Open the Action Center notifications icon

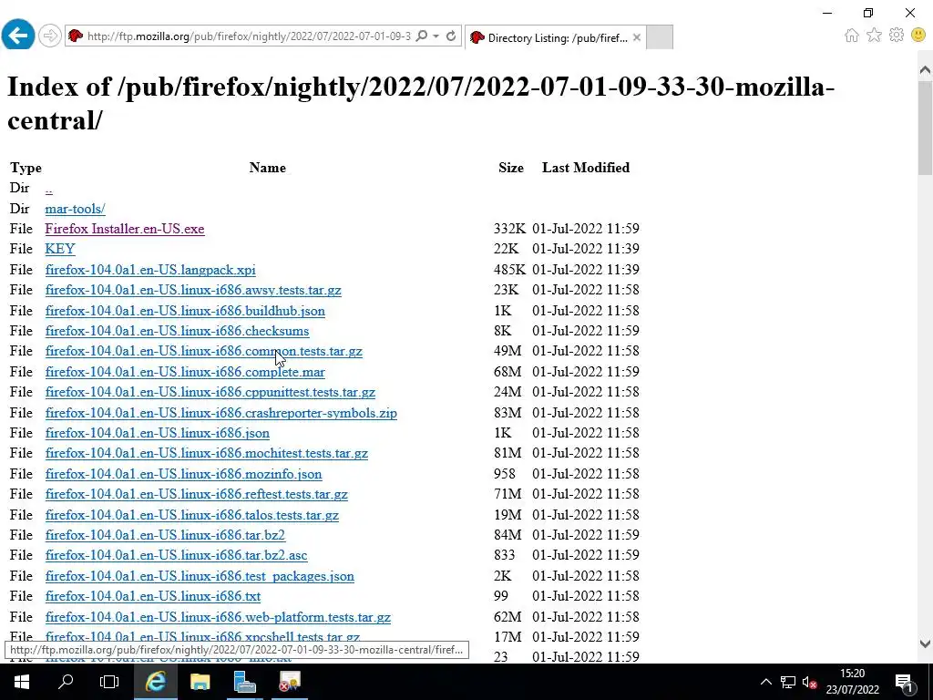[905, 682]
